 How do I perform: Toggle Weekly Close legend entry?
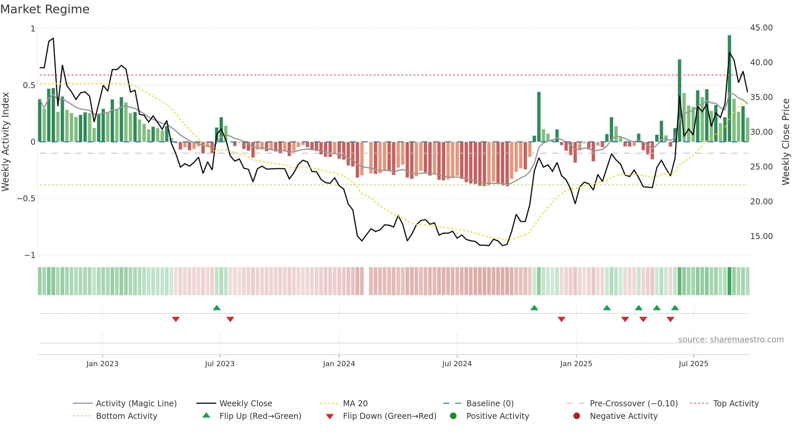(x=234, y=403)
